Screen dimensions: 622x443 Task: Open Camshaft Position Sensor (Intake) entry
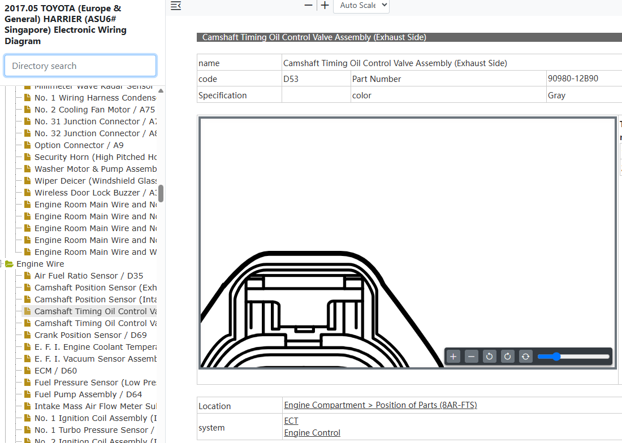(96, 299)
